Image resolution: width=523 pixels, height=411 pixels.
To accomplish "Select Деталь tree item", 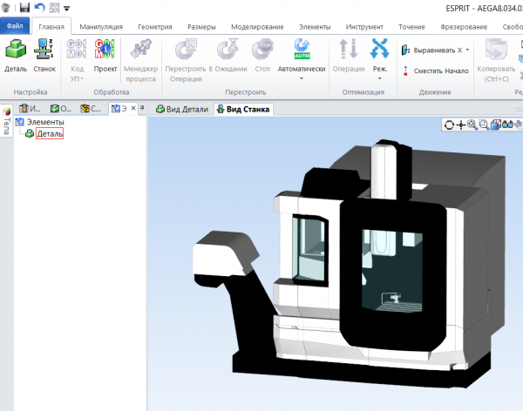I will pos(50,134).
